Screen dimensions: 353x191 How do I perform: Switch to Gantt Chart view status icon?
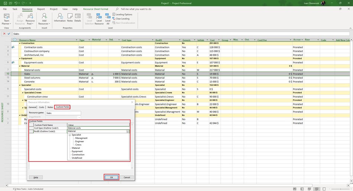pyautogui.click(x=295, y=189)
